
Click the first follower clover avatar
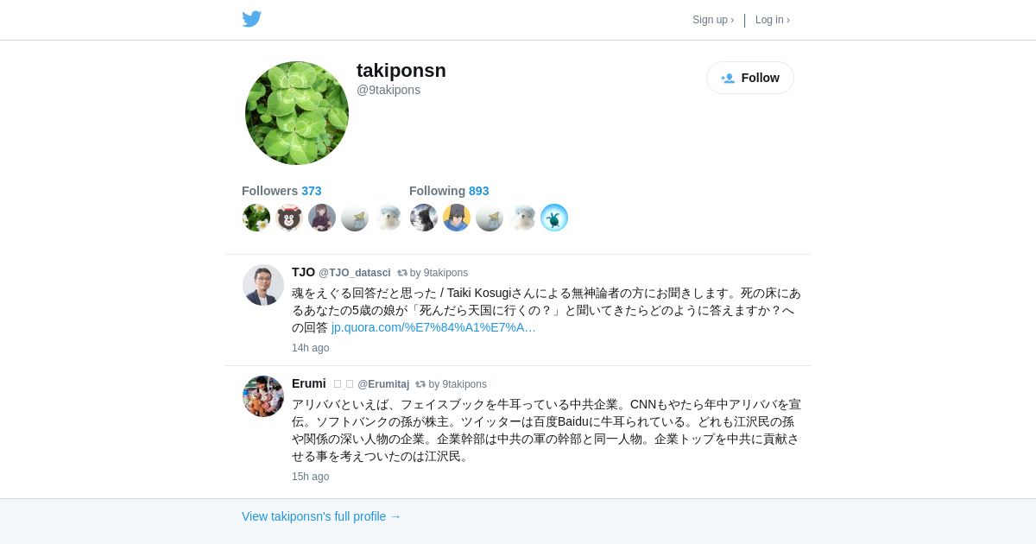256,218
